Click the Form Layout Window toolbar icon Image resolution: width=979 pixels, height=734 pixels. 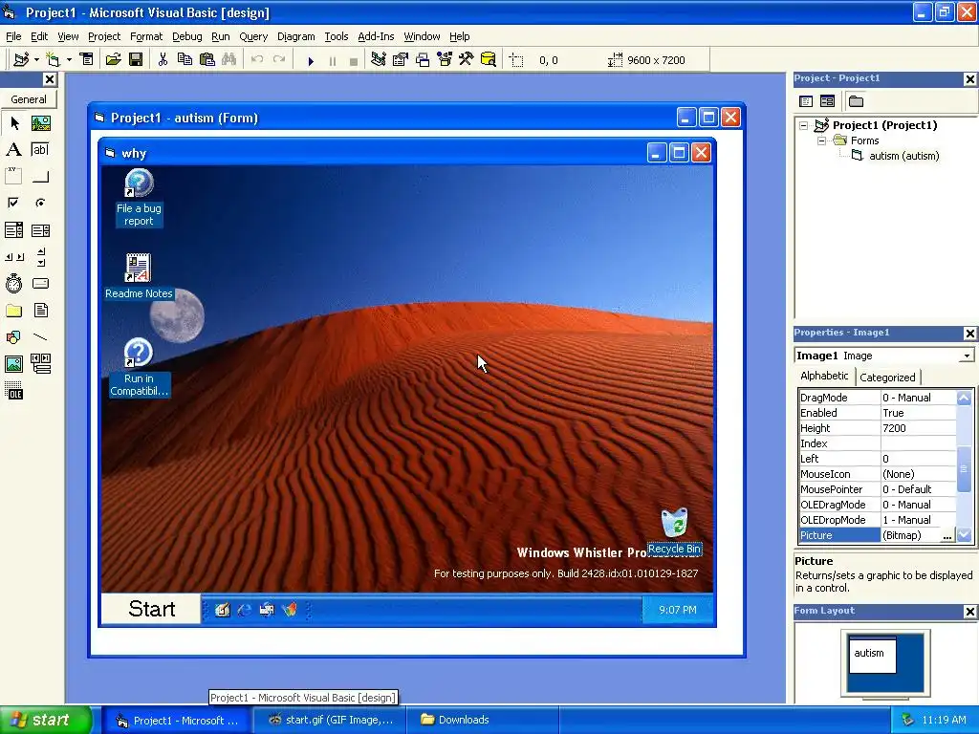(423, 59)
